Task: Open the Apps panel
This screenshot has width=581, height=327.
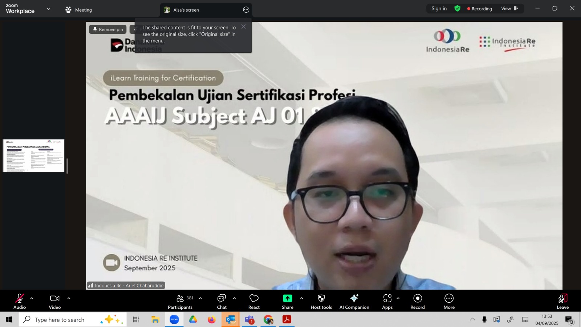Action: (387, 301)
